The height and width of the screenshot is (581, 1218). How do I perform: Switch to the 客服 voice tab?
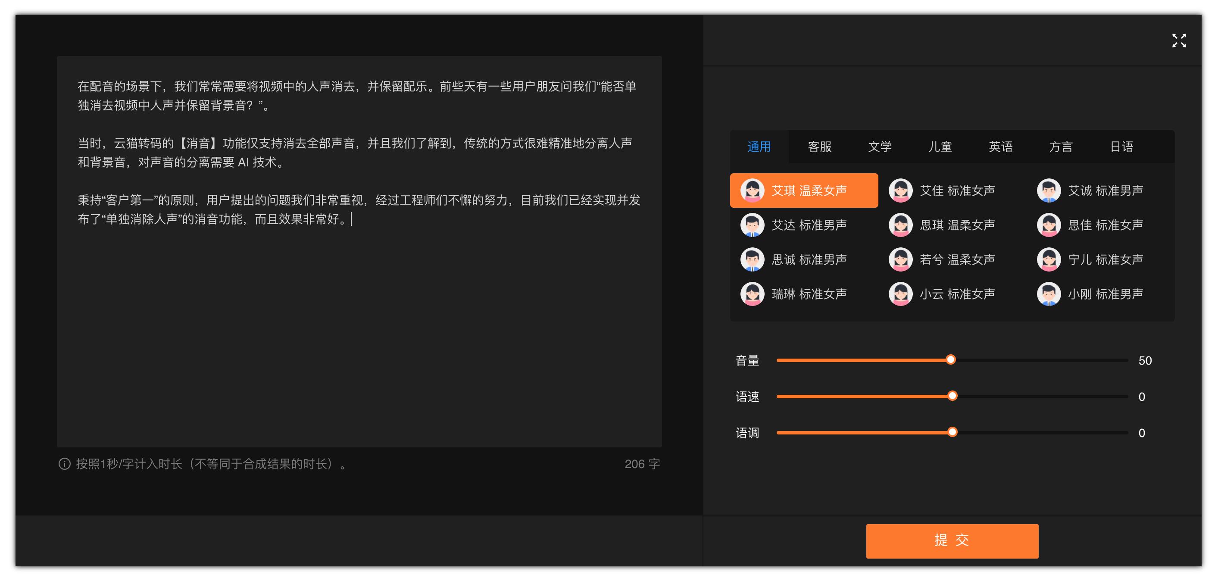(819, 147)
